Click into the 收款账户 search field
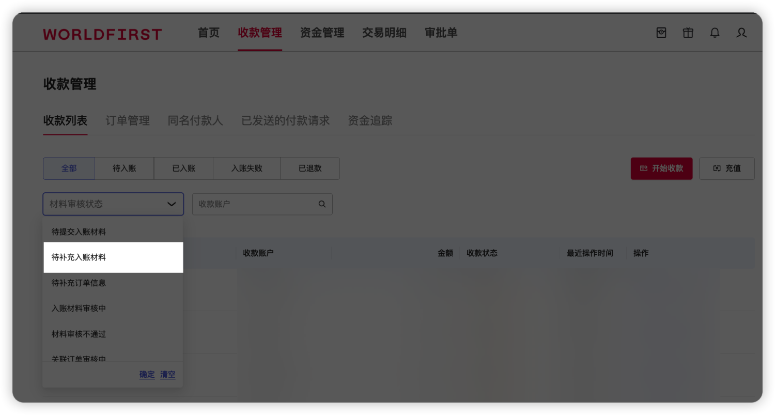Image resolution: width=775 pixels, height=415 pixels. click(x=262, y=204)
